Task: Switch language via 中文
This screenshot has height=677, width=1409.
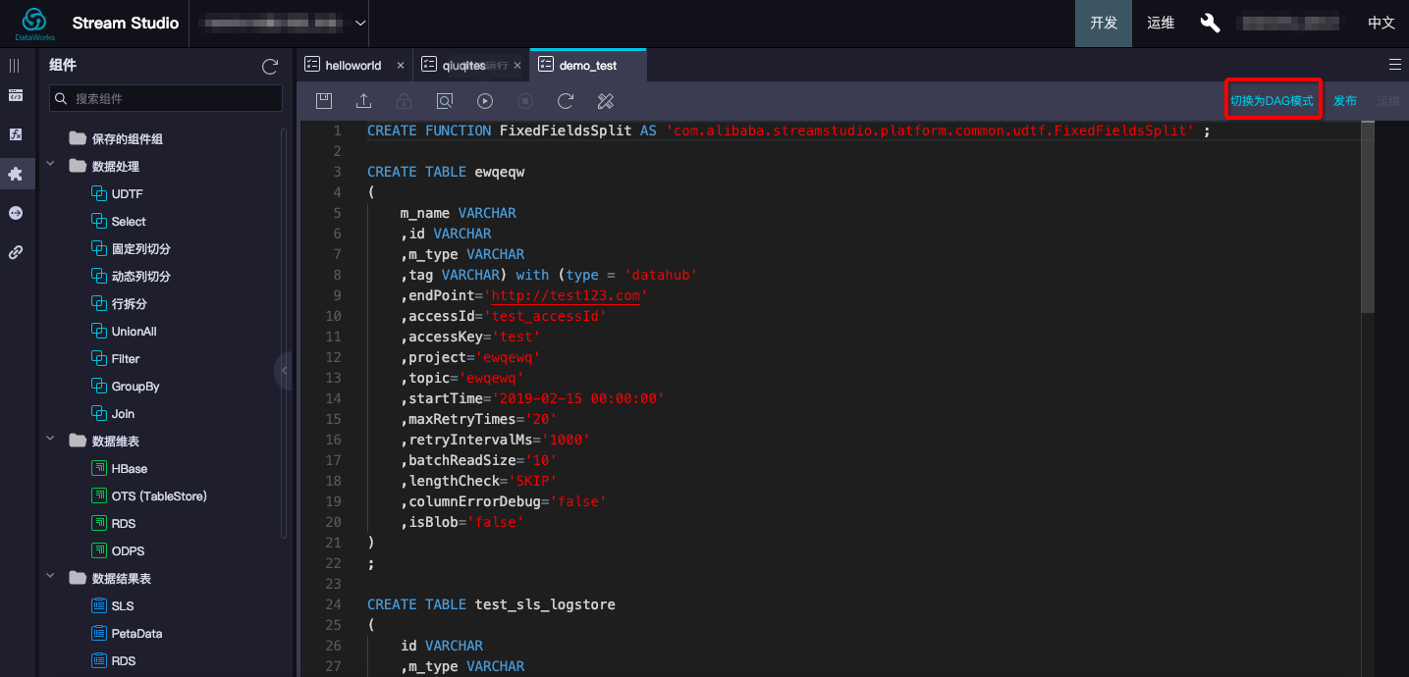Action: 1382,23
